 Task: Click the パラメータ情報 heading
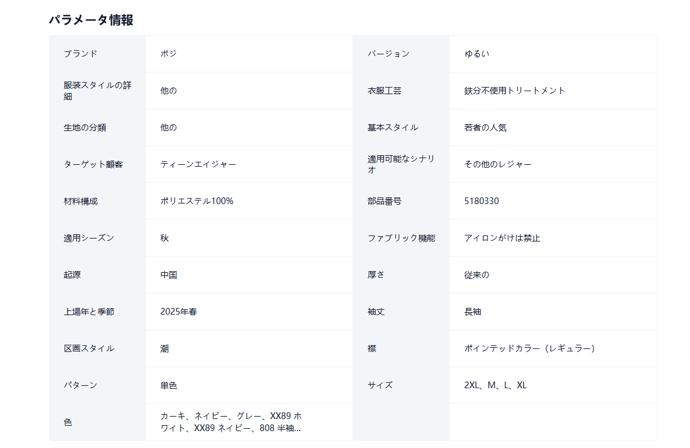click(91, 20)
